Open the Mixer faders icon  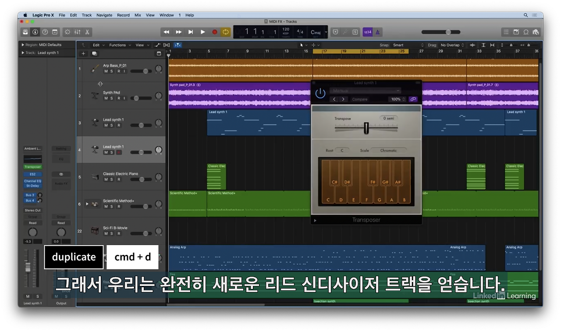click(77, 32)
